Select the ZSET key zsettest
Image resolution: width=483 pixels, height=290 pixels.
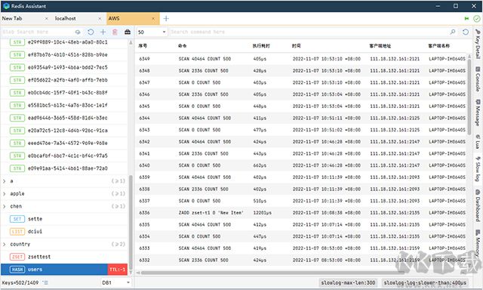coord(64,257)
